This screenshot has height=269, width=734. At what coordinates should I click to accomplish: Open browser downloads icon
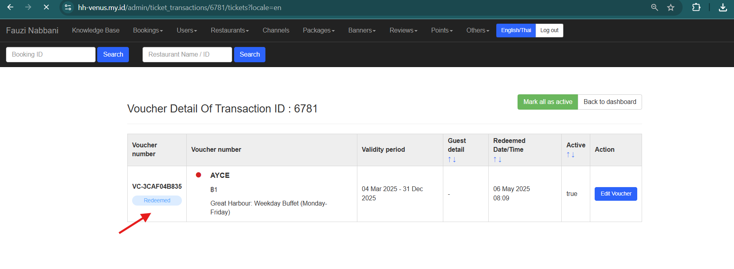pos(723,8)
